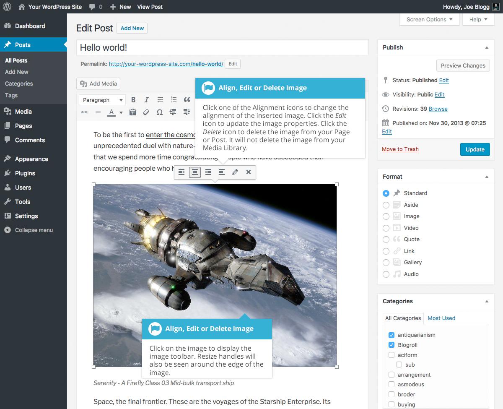The height and width of the screenshot is (409, 503).
Task: Open the comments bubble in admin bar
Action: (x=96, y=7)
